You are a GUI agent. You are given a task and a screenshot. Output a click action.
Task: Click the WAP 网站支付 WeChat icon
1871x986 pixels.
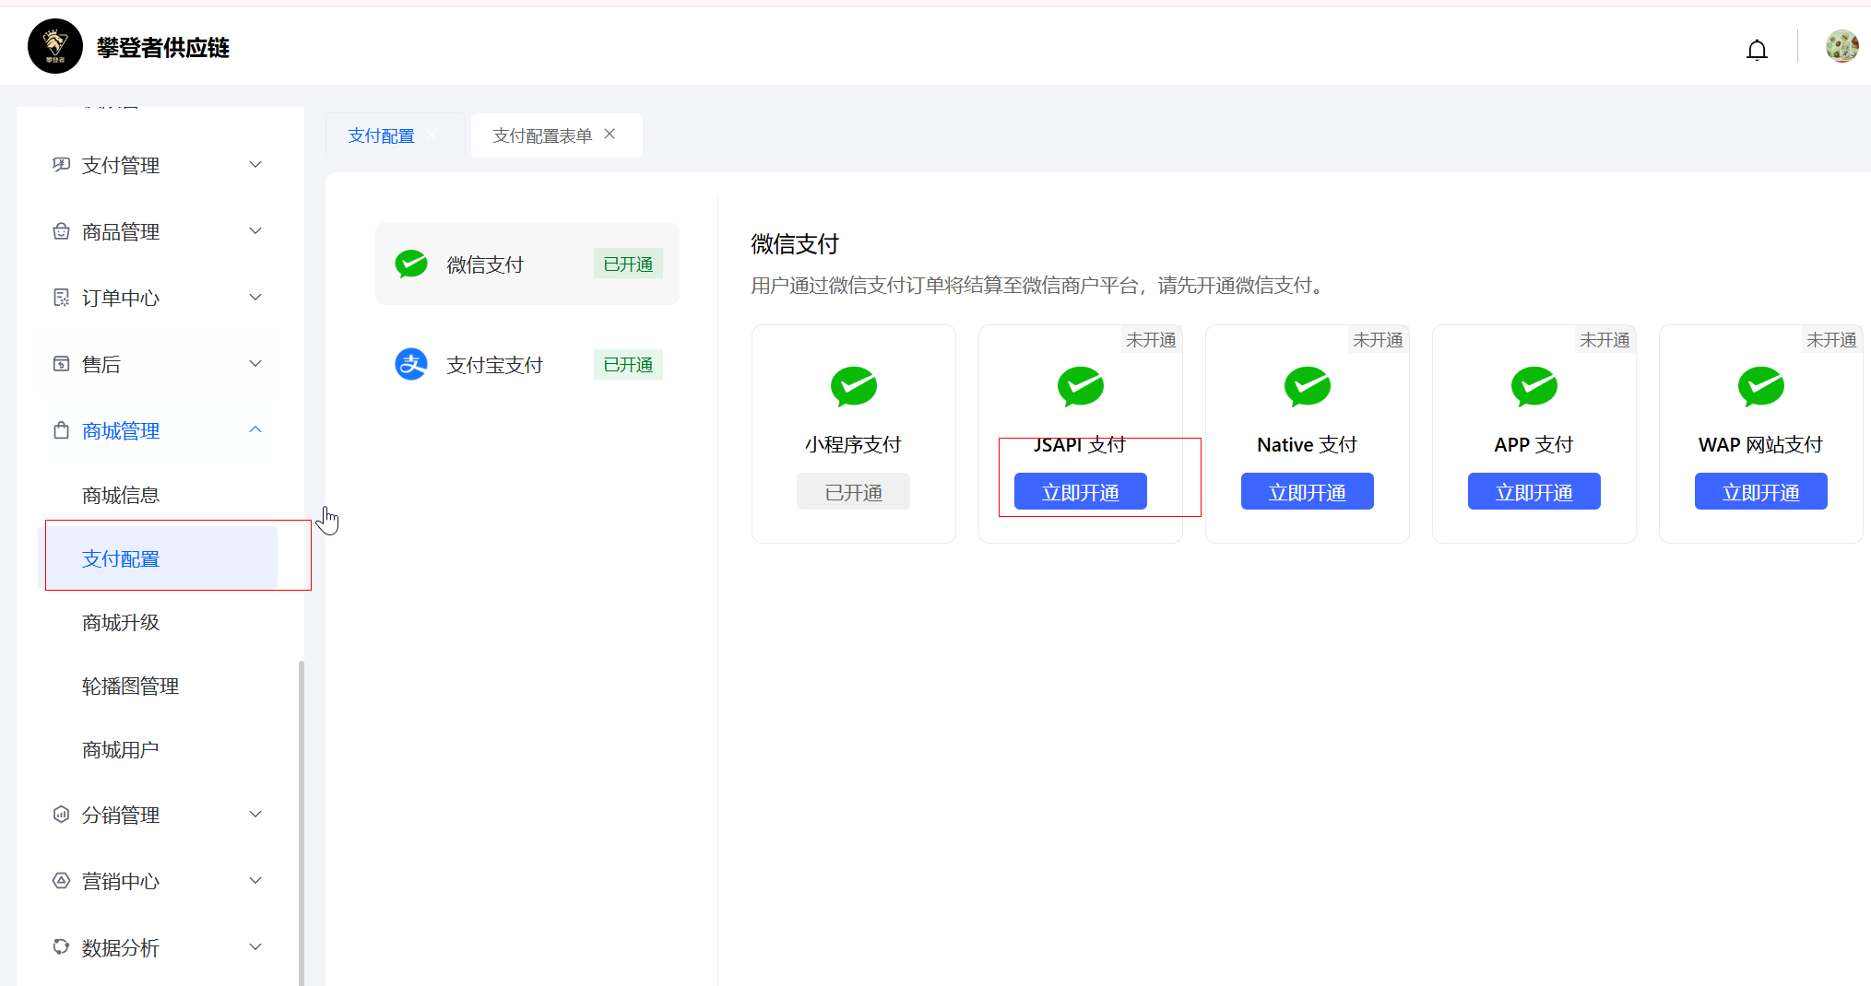[x=1760, y=386]
